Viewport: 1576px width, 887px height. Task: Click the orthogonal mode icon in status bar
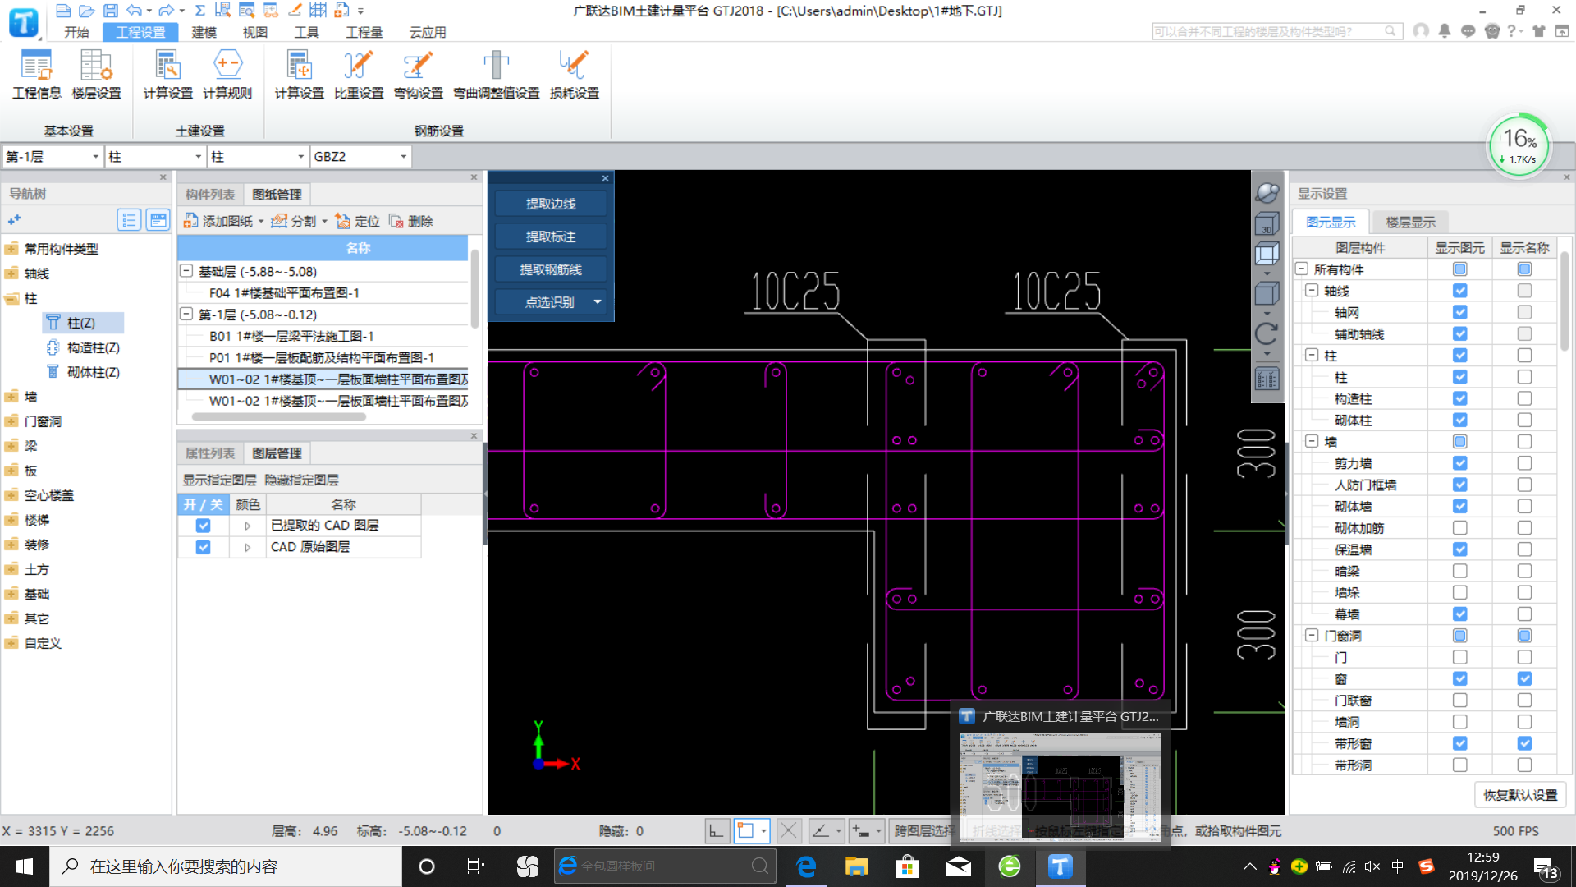(x=716, y=831)
